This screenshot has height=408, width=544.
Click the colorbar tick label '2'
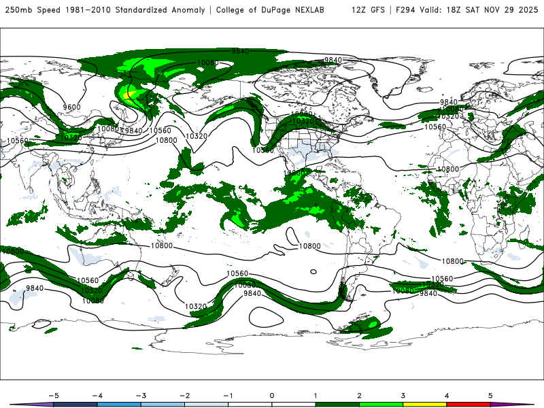pyautogui.click(x=359, y=396)
